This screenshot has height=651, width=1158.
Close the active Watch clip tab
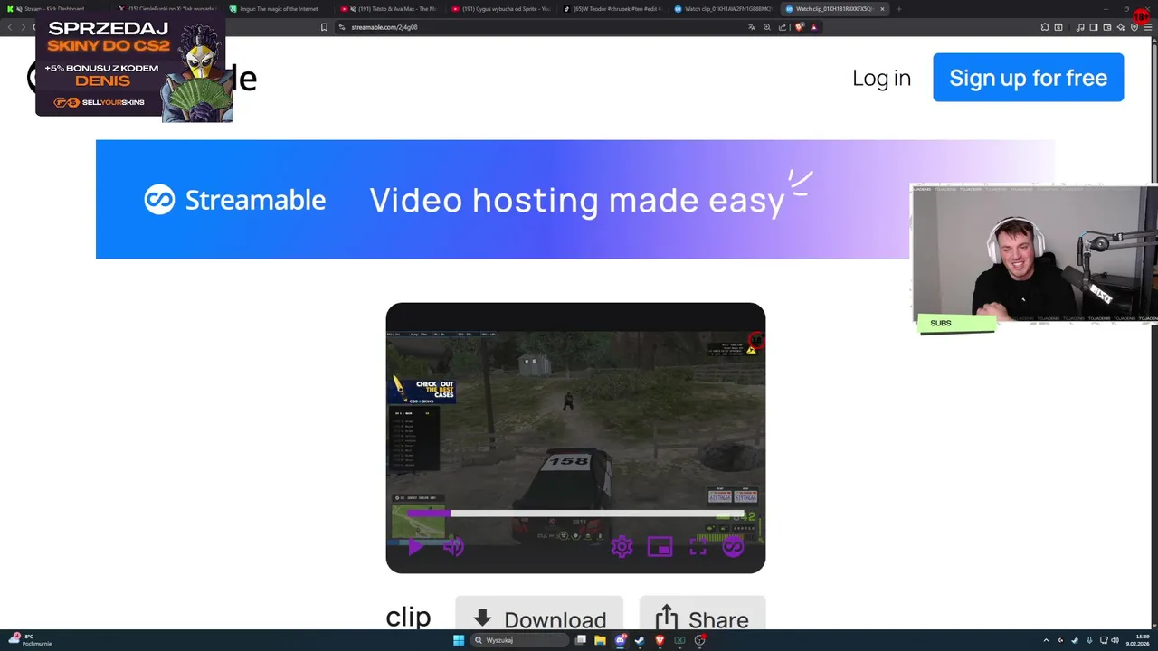(x=882, y=9)
